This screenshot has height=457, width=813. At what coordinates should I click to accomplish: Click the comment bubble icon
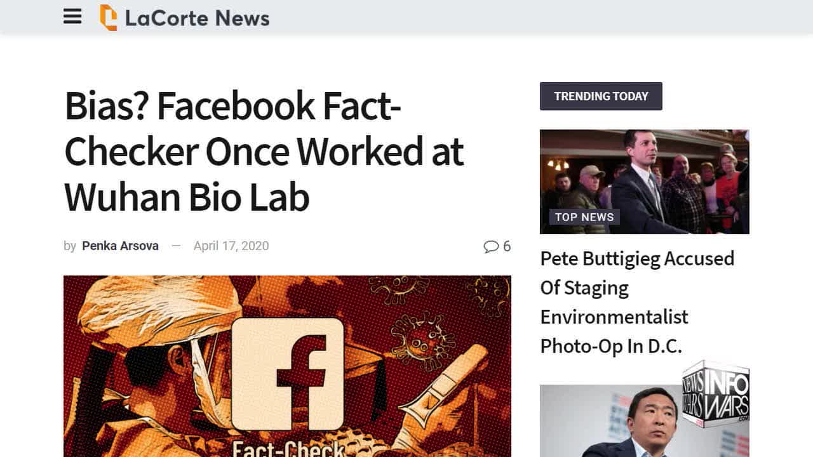tap(490, 246)
